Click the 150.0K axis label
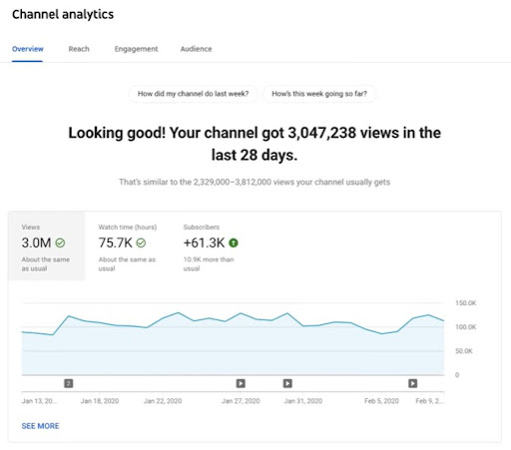 click(466, 303)
